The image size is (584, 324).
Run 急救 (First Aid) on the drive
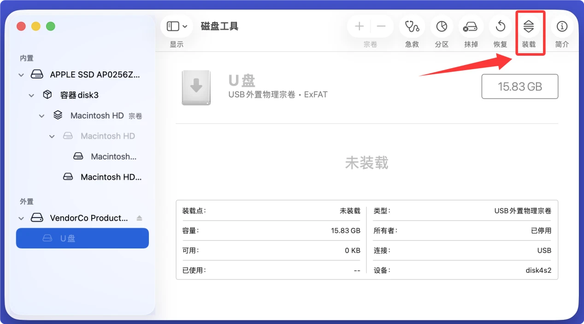tap(412, 26)
